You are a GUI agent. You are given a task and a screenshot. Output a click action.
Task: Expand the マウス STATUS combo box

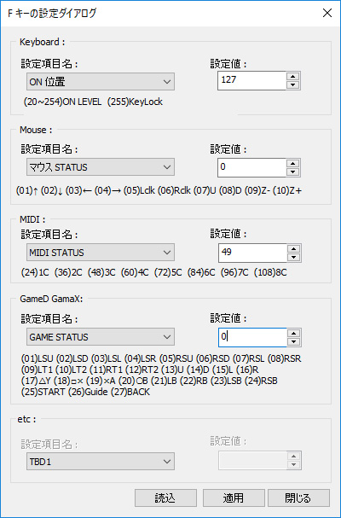(101, 167)
